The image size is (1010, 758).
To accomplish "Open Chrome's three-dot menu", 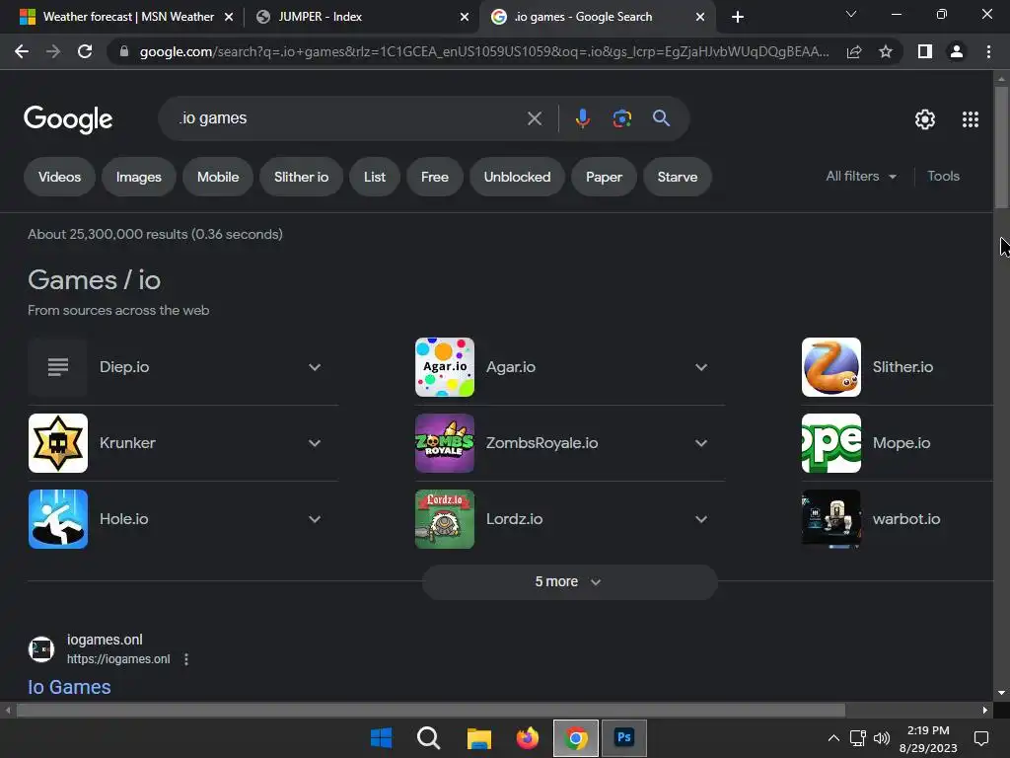I will [988, 51].
